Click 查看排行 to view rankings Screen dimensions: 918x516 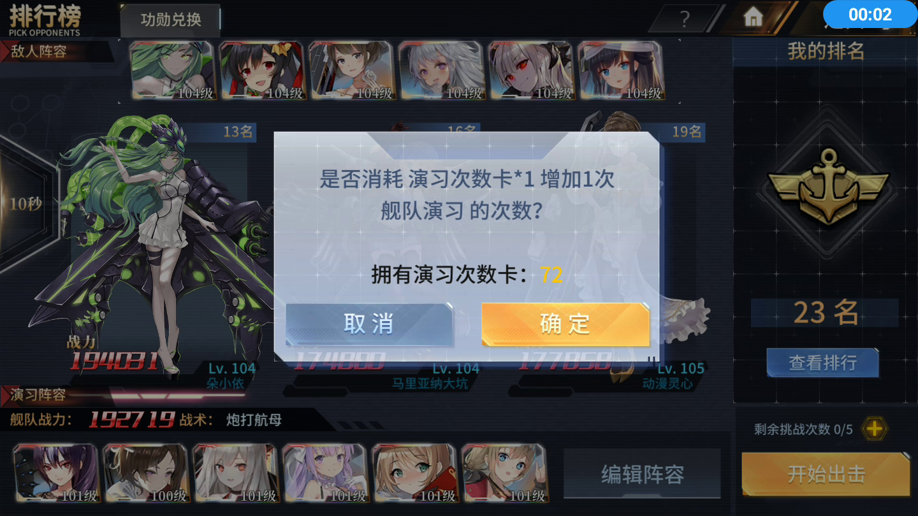tap(822, 362)
